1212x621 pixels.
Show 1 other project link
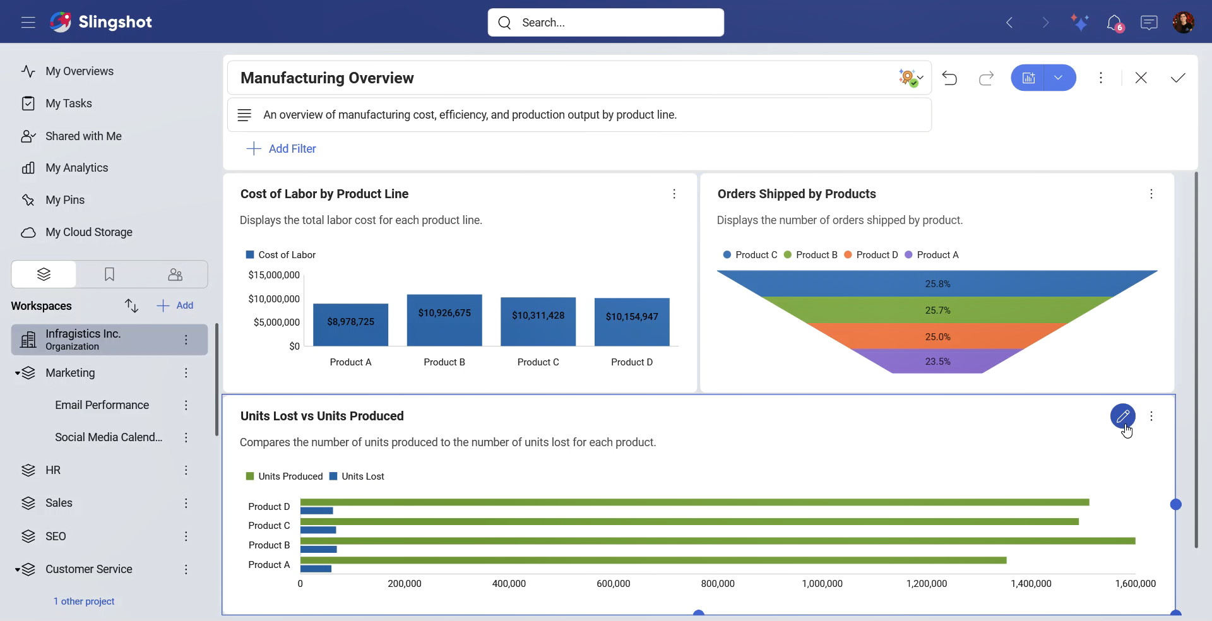[84, 601]
